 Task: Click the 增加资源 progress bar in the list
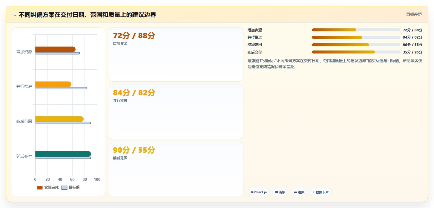[356, 30]
